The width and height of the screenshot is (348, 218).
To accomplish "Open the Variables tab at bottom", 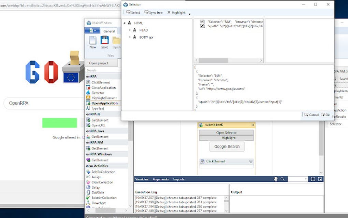I will 142,179.
